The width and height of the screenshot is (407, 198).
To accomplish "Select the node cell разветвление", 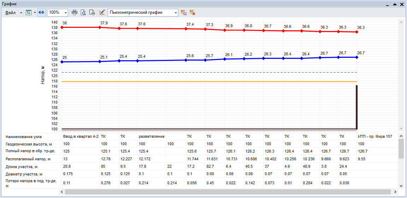I will point(151,136).
